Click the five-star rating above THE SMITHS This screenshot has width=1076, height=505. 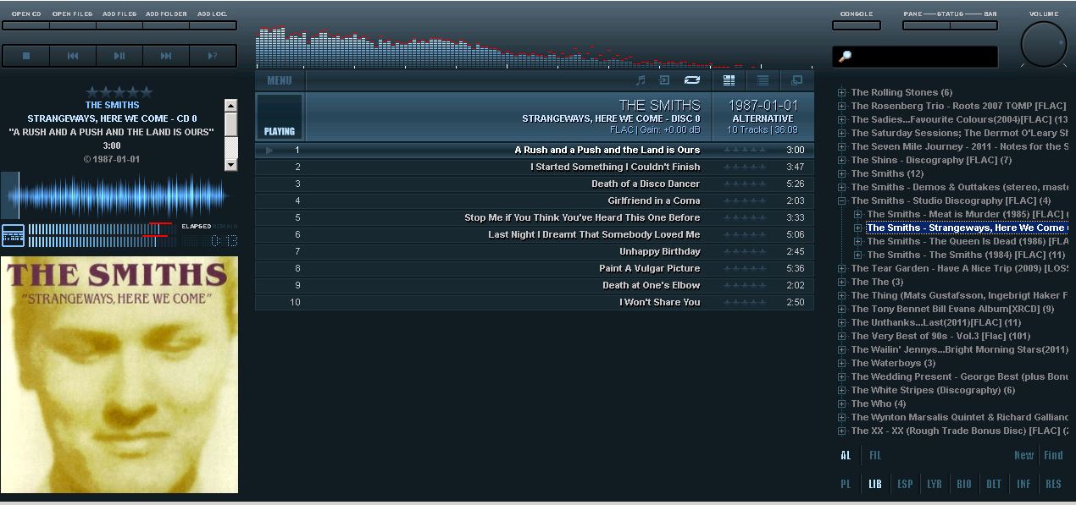(119, 91)
